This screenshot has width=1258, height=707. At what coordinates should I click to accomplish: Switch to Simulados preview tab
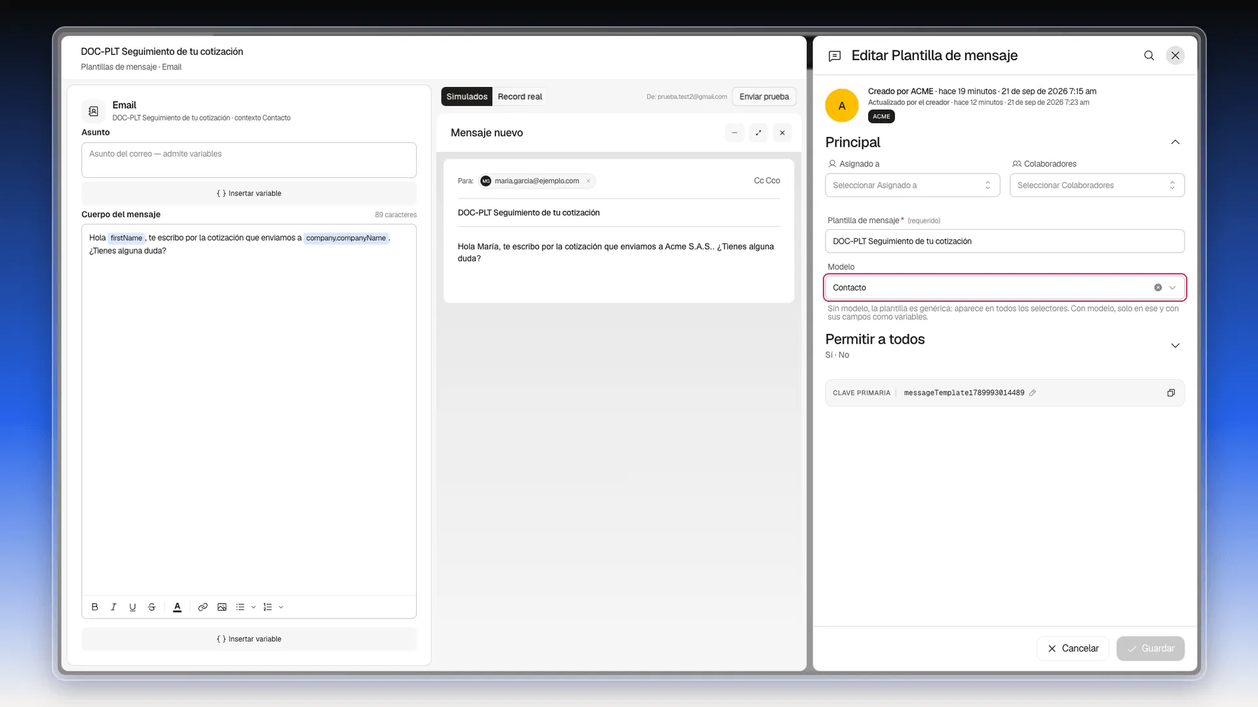467,96
